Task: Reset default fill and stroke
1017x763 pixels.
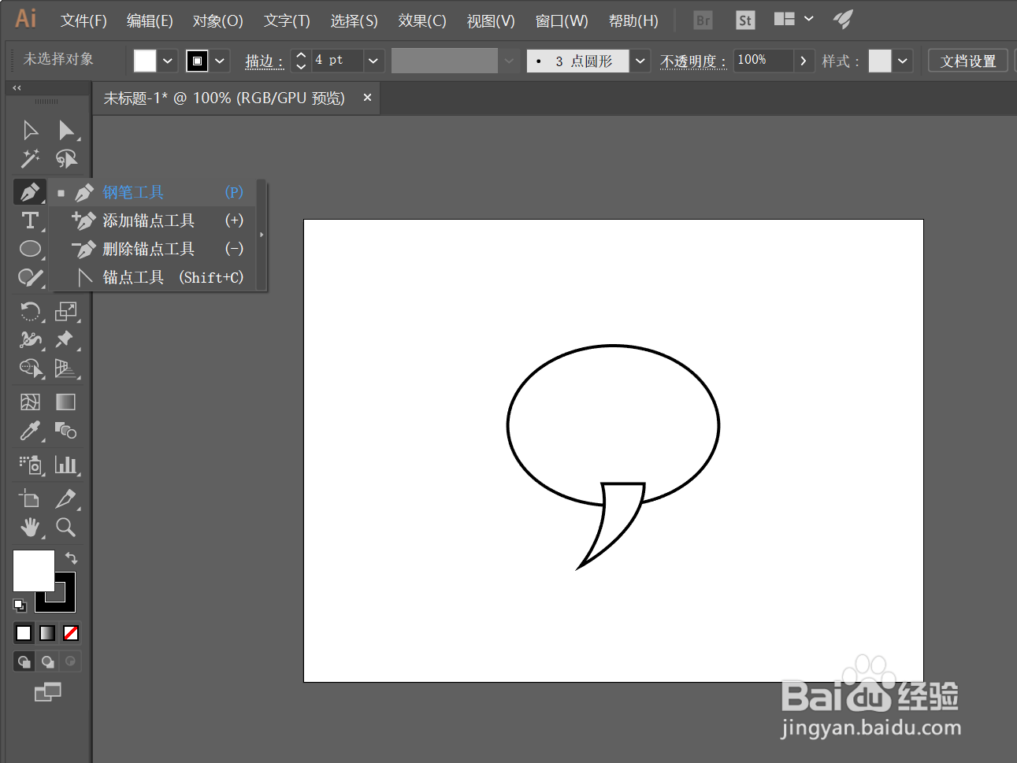Action: click(x=20, y=606)
